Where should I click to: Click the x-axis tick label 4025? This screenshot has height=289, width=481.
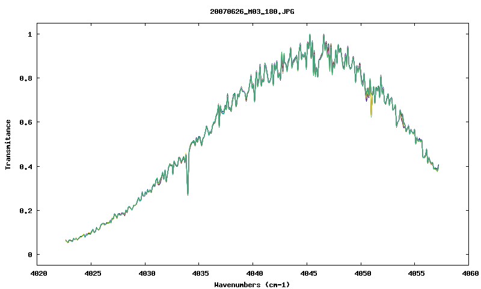coord(93,273)
